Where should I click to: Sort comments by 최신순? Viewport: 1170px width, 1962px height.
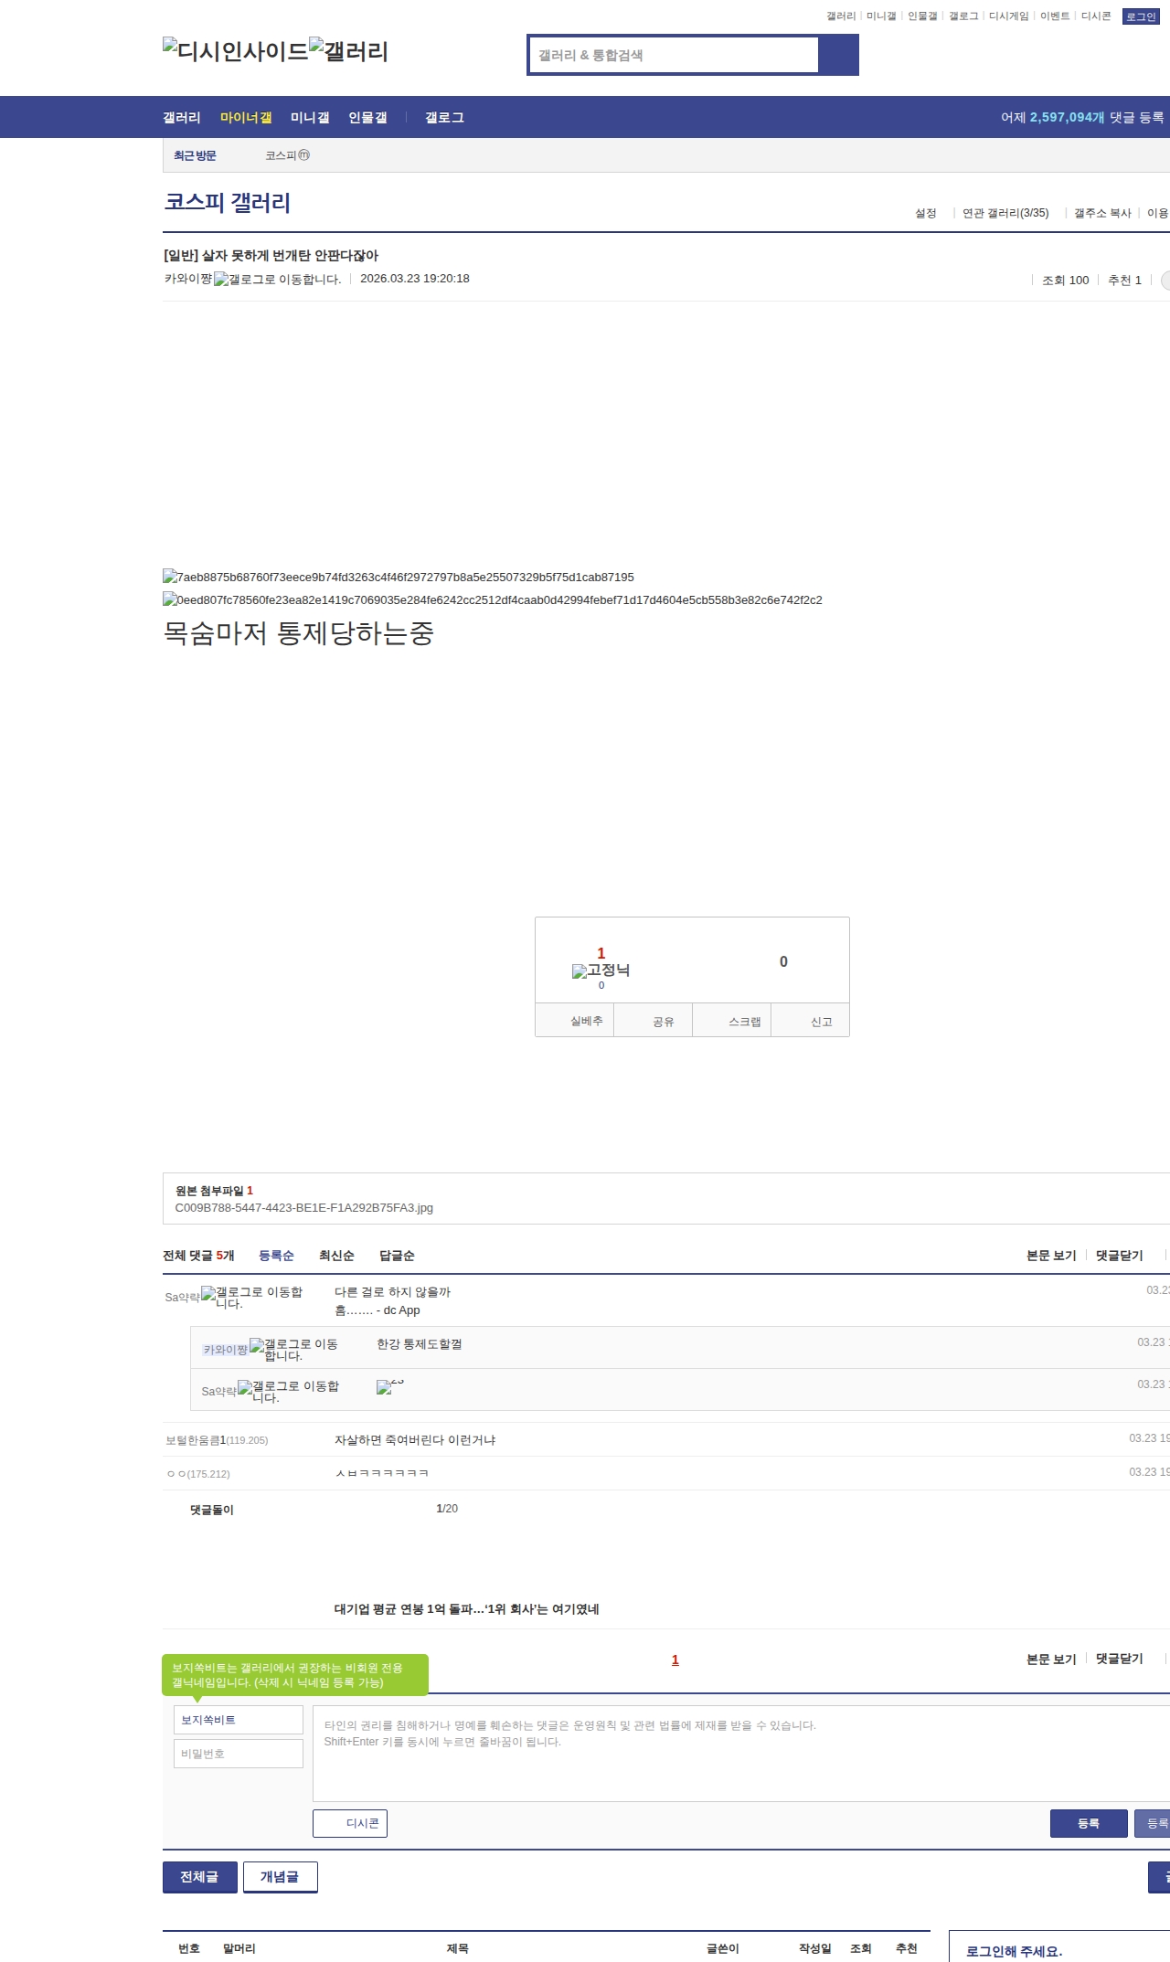[335, 1256]
